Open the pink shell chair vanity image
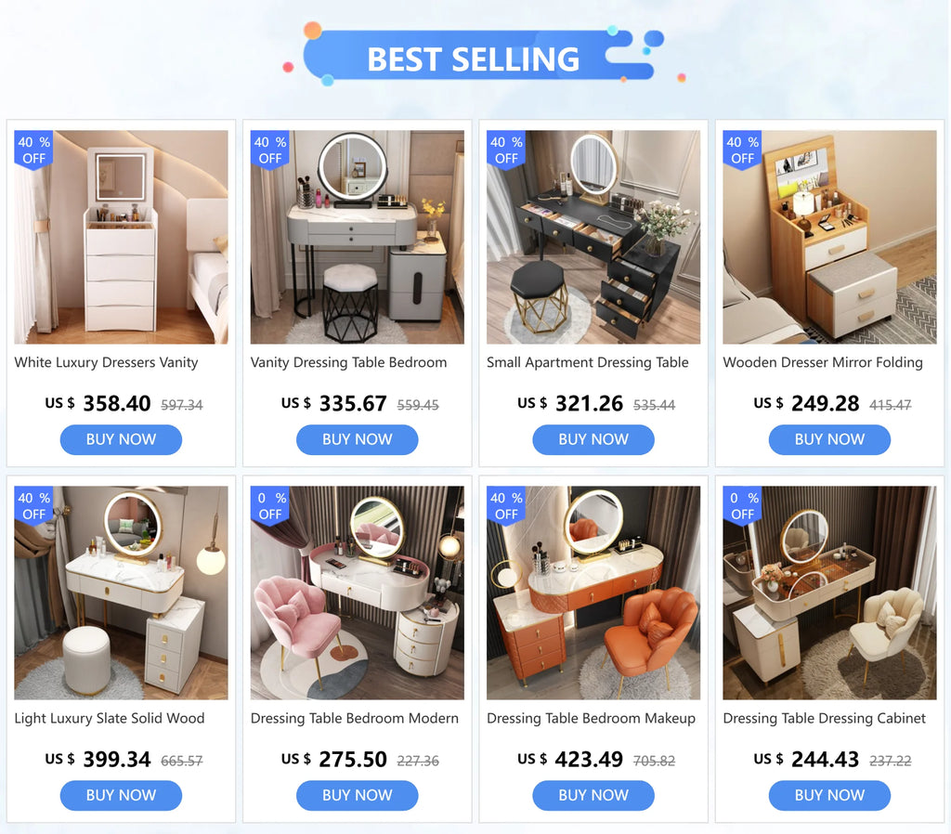 pyautogui.click(x=358, y=593)
